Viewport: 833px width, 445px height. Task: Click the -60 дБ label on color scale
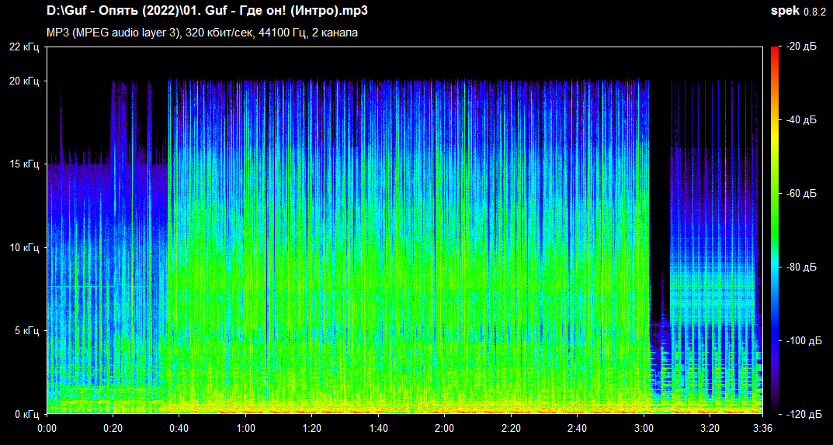click(801, 194)
